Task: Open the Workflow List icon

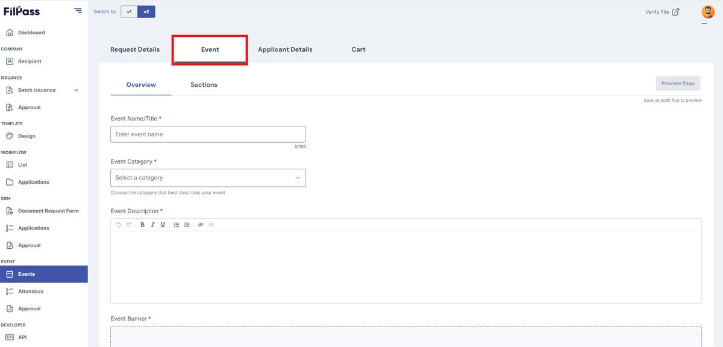Action: click(10, 165)
